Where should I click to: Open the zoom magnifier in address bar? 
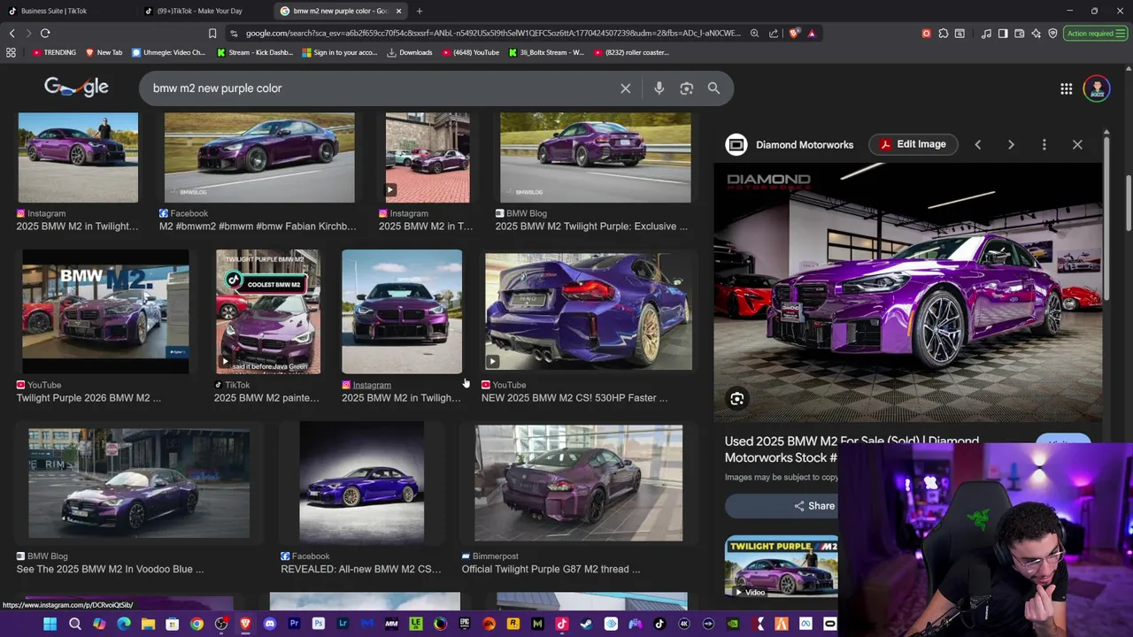click(754, 34)
